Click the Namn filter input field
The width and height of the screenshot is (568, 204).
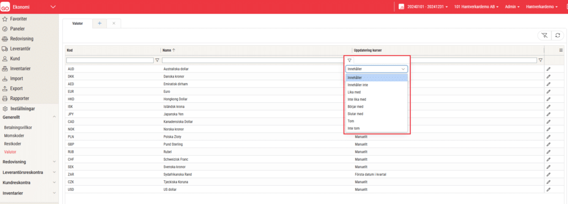pos(254,60)
